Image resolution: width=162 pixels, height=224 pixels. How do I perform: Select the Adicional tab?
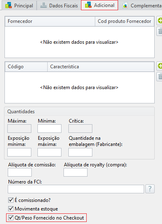coord(100,5)
